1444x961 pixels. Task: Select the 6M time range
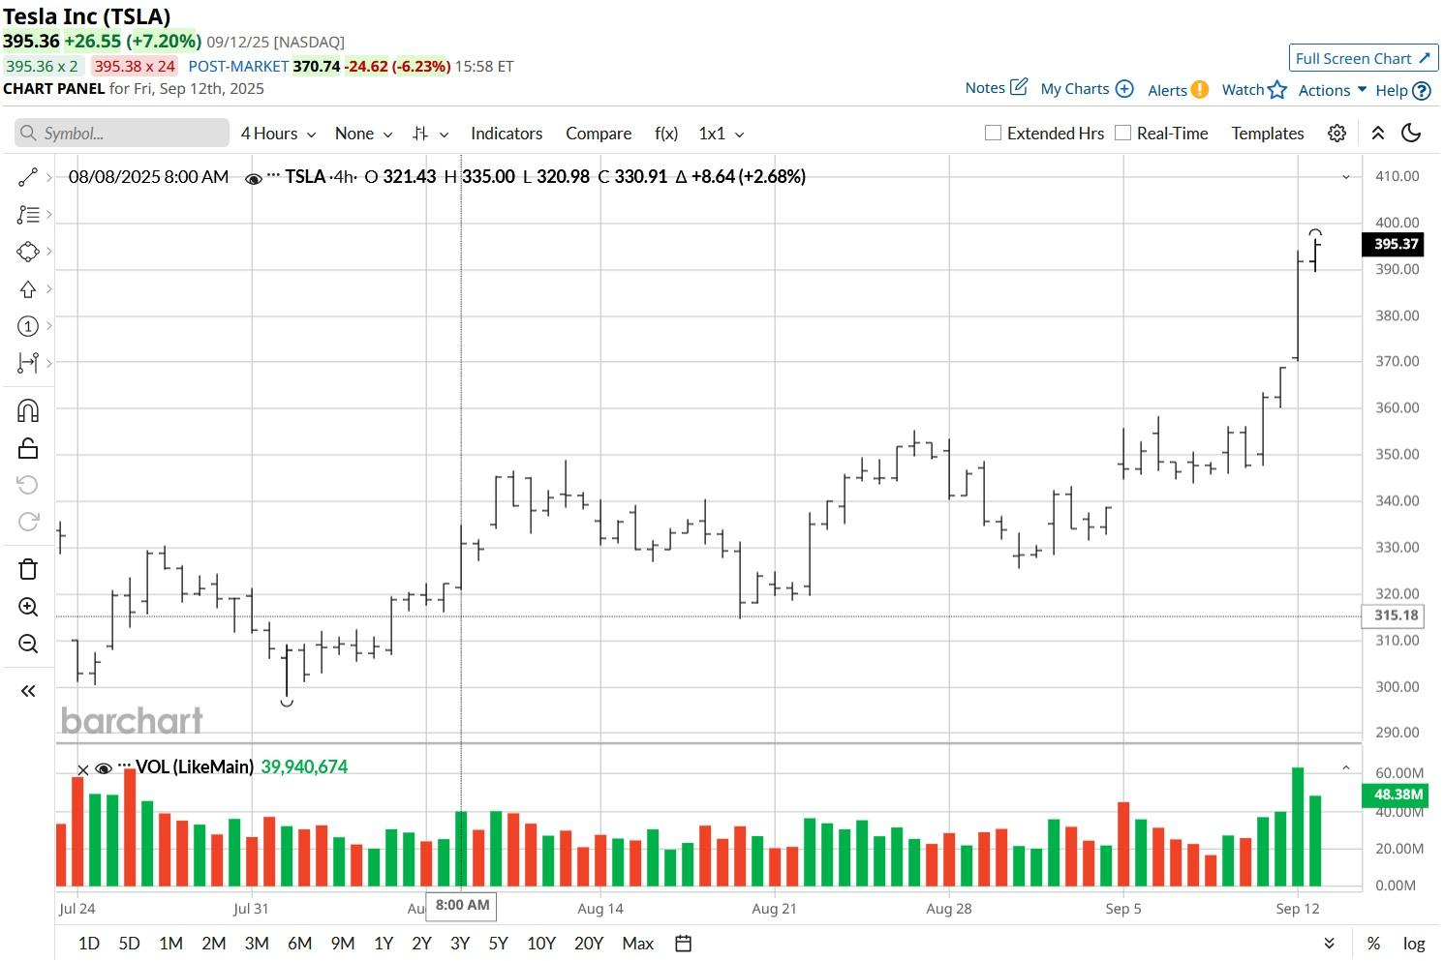pyautogui.click(x=299, y=944)
